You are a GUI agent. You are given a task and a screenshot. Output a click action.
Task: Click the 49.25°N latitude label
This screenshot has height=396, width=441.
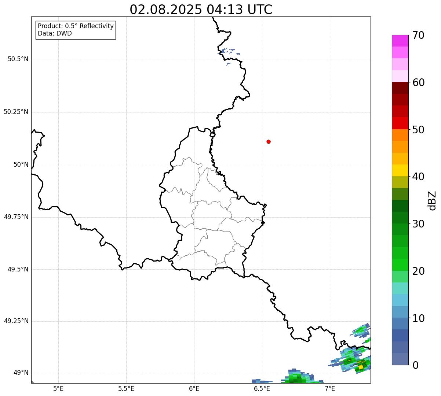(16, 321)
